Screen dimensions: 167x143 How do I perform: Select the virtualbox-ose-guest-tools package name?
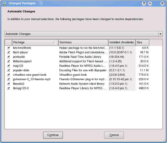click(30, 75)
